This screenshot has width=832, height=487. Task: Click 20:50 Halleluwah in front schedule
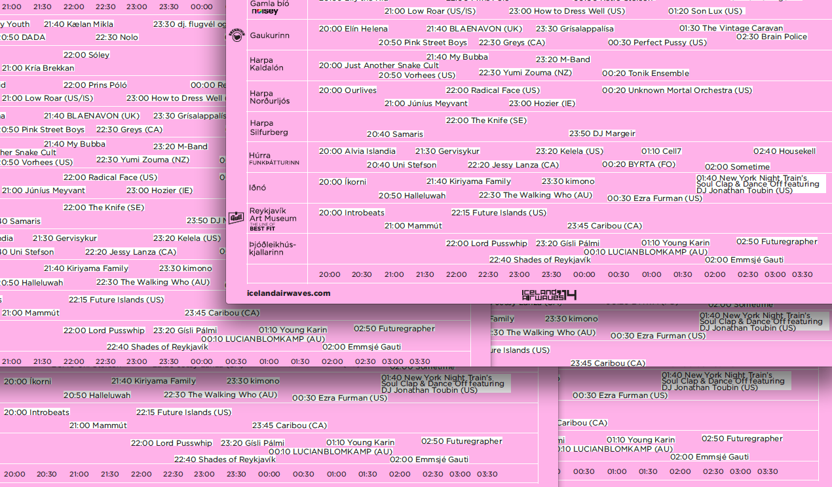tap(412, 196)
